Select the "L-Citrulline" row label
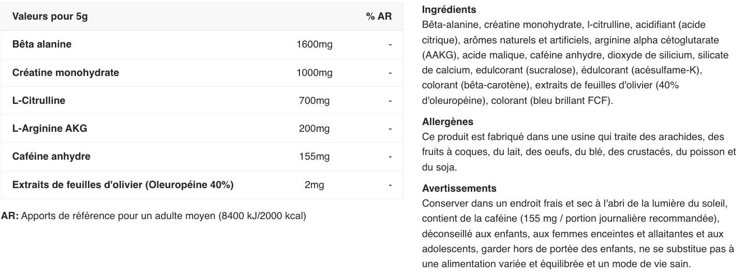Screen dimensions: 746x278 point(39,101)
